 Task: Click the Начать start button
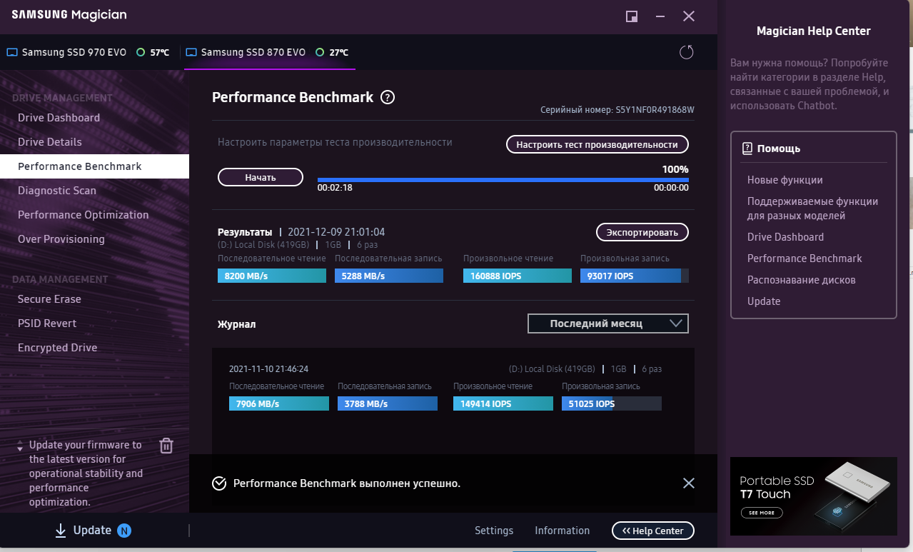261,177
